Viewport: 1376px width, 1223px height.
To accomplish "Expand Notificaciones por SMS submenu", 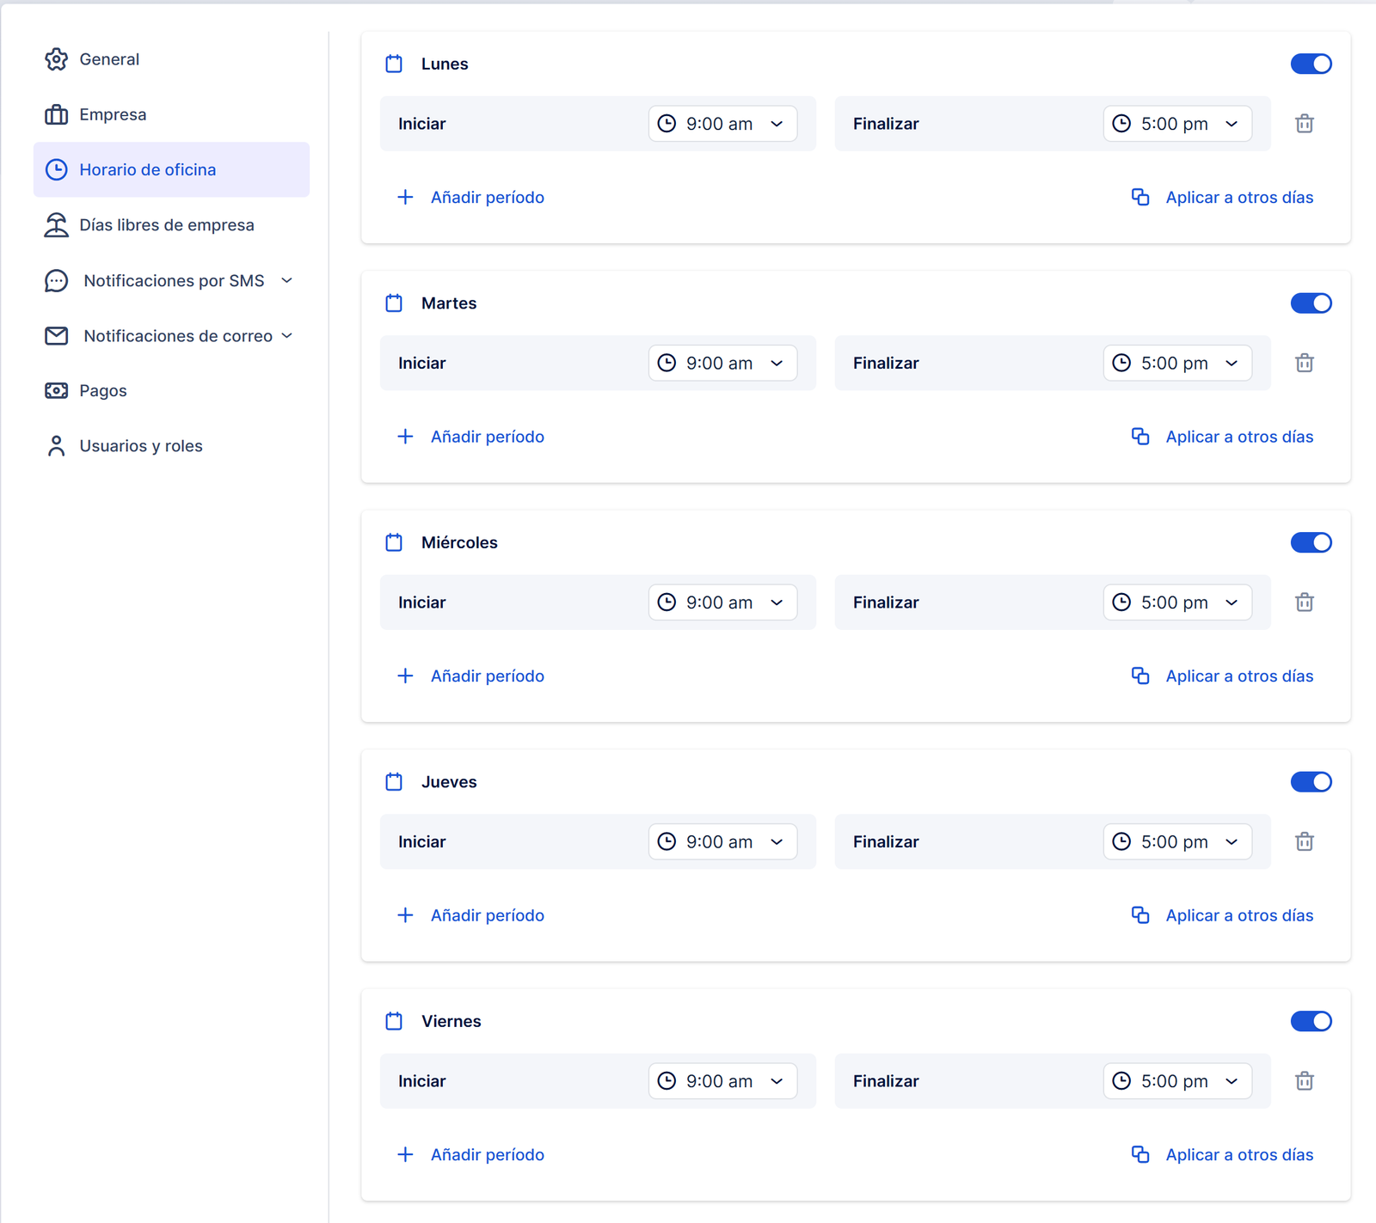I will point(286,281).
